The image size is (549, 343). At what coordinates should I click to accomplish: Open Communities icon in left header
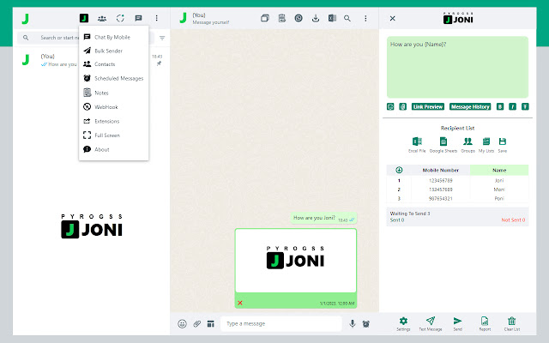click(102, 18)
